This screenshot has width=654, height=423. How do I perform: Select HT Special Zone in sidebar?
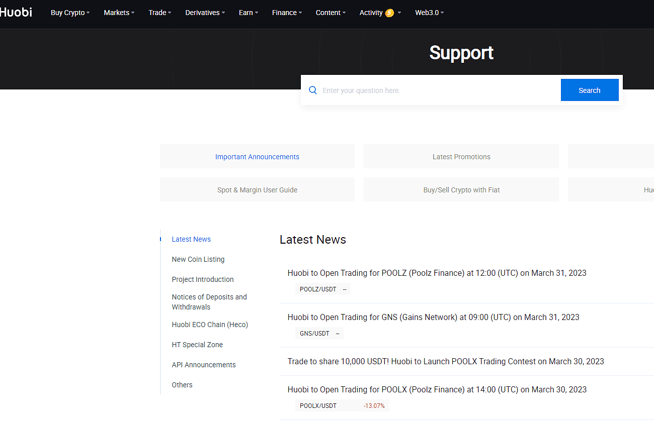pyautogui.click(x=197, y=345)
